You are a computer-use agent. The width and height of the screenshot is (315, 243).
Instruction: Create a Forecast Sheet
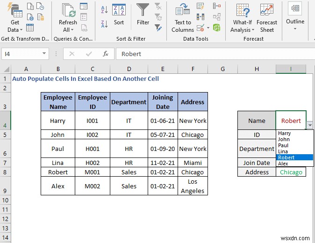[x=267, y=18]
